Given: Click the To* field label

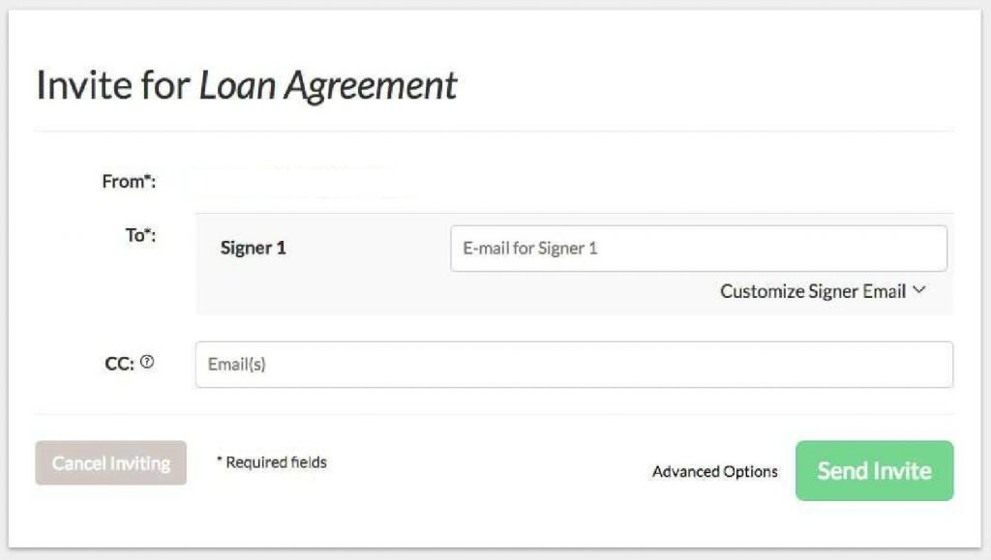Looking at the screenshot, I should [140, 235].
